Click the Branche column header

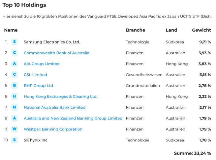tap(135, 30)
